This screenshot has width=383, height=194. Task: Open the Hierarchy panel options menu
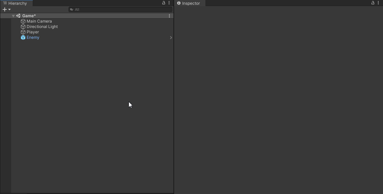(x=169, y=3)
